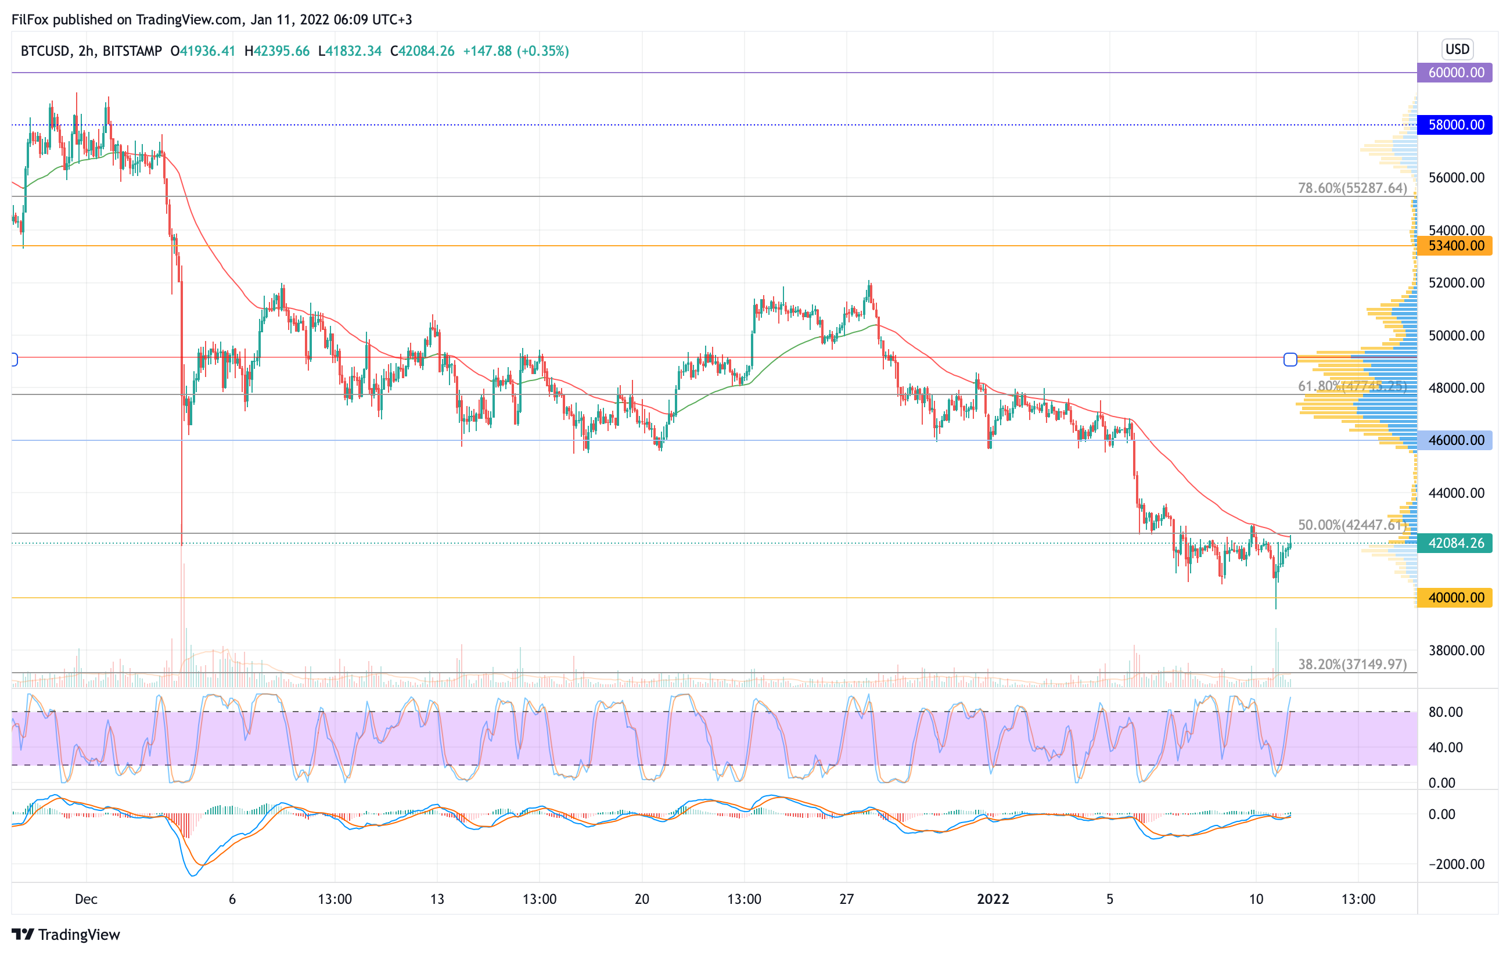The width and height of the screenshot is (1510, 955).
Task: Select the orange 53400.00 price label
Action: pyautogui.click(x=1454, y=246)
